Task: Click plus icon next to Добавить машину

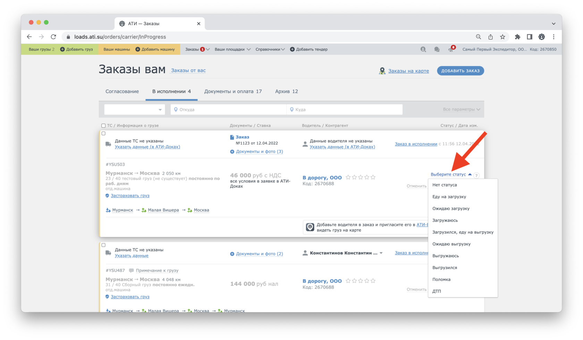Action: 138,49
